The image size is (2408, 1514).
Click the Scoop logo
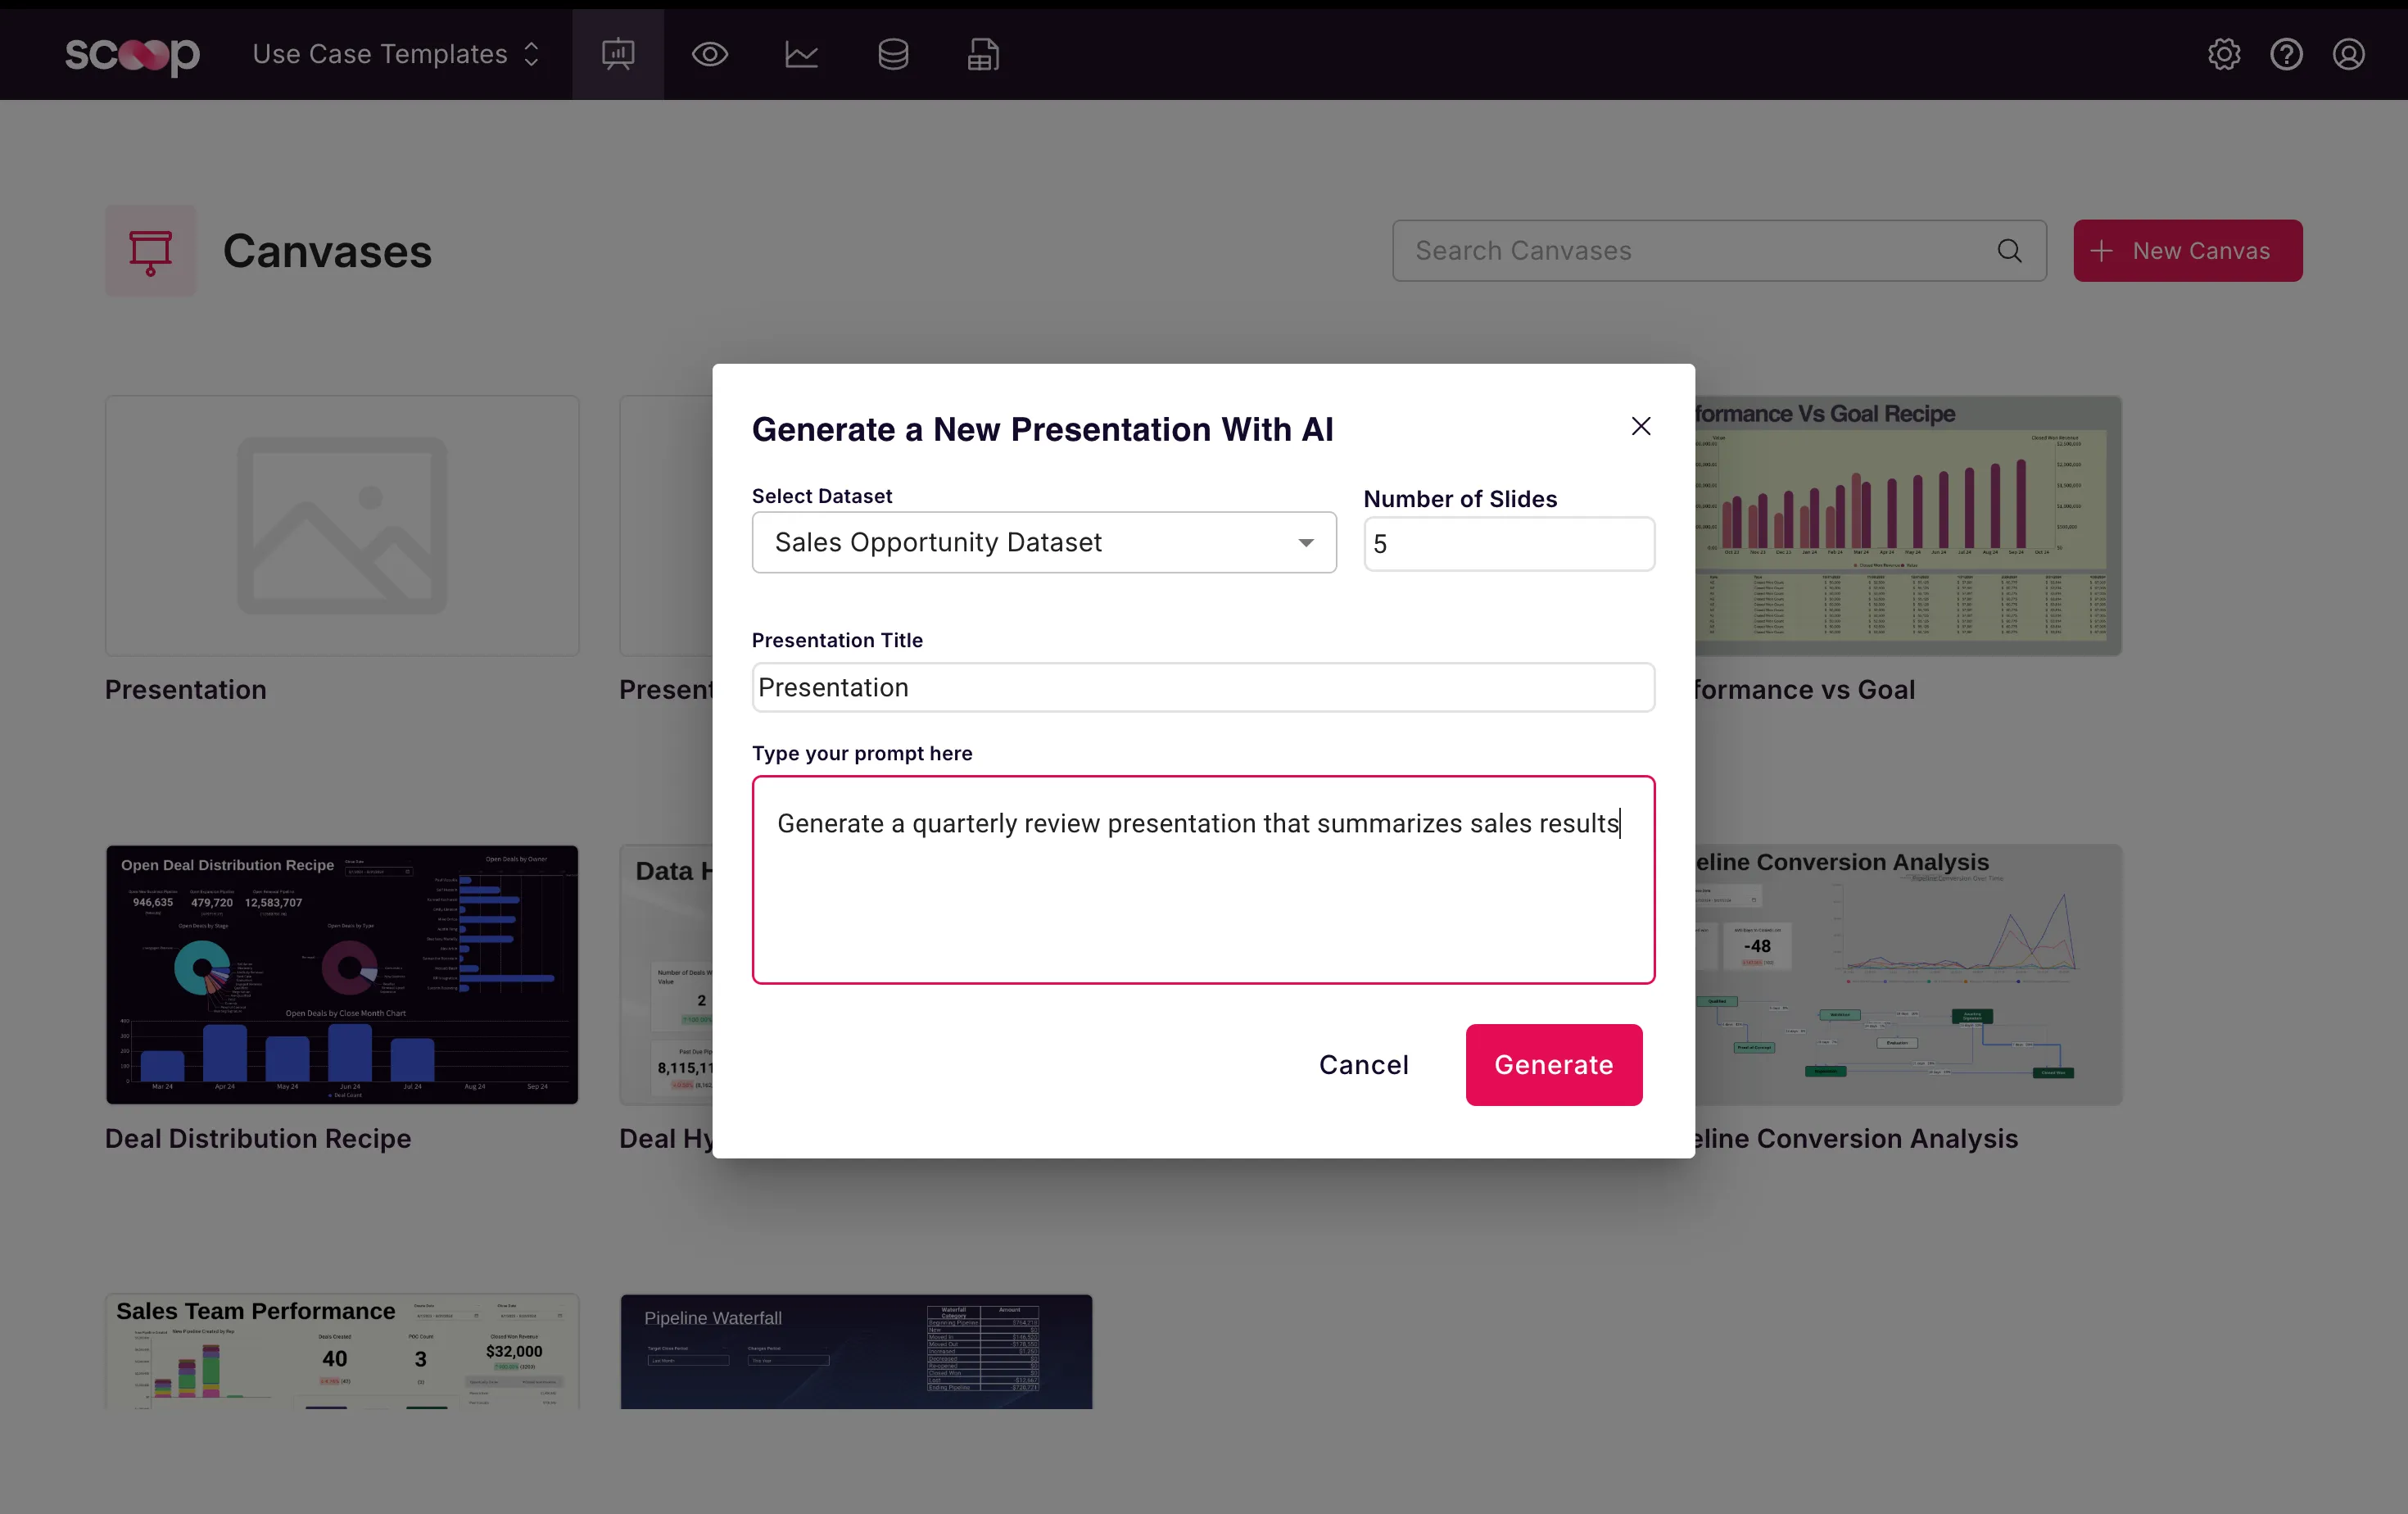(132, 54)
